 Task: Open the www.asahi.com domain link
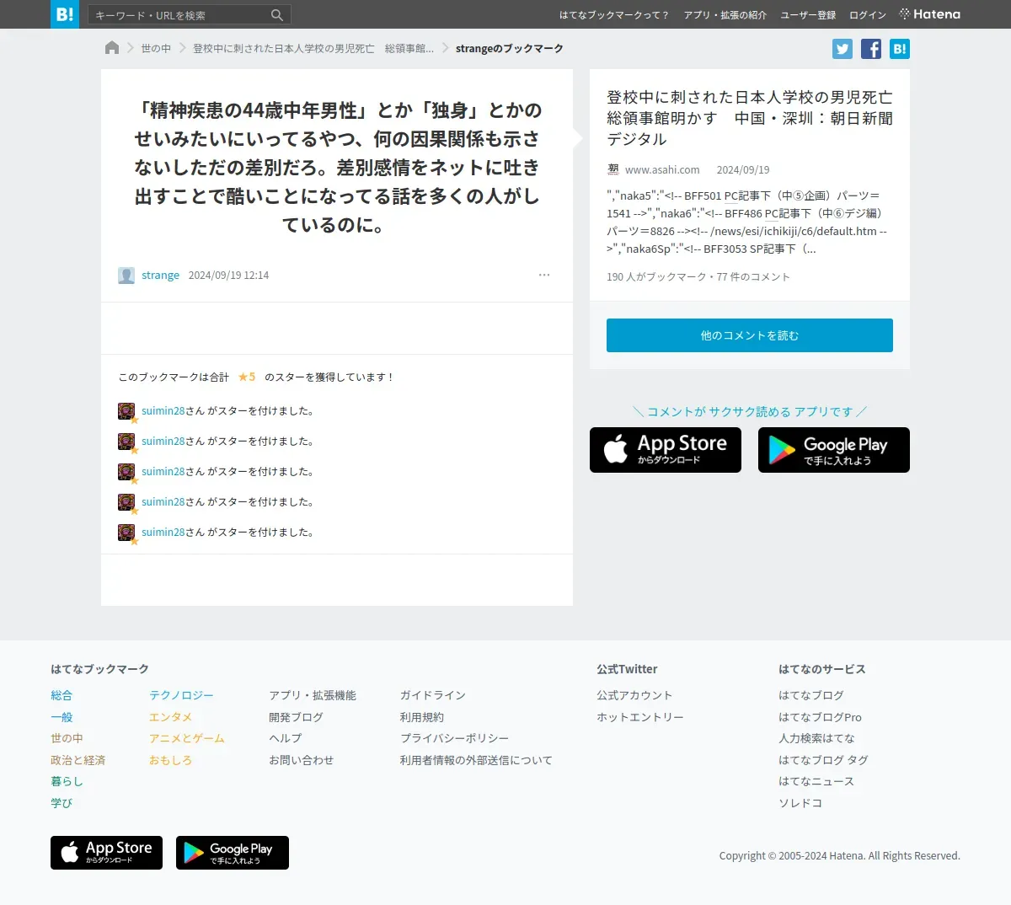pyautogui.click(x=662, y=169)
